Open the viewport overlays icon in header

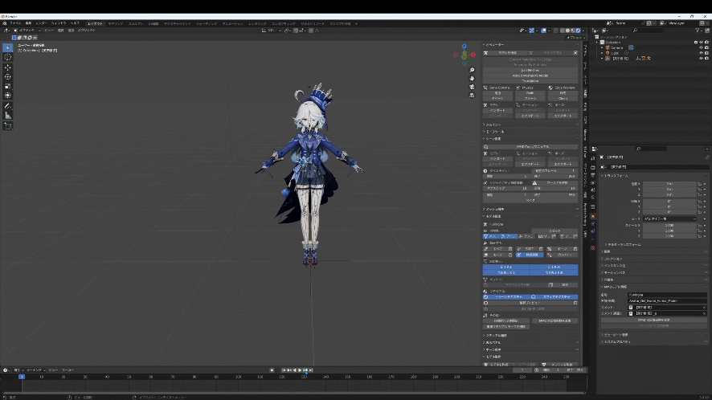coord(544,31)
